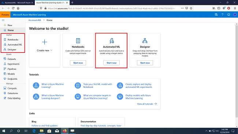This screenshot has width=238, height=134.
Task: Click the page vertical scrollbar
Action: (237, 72)
